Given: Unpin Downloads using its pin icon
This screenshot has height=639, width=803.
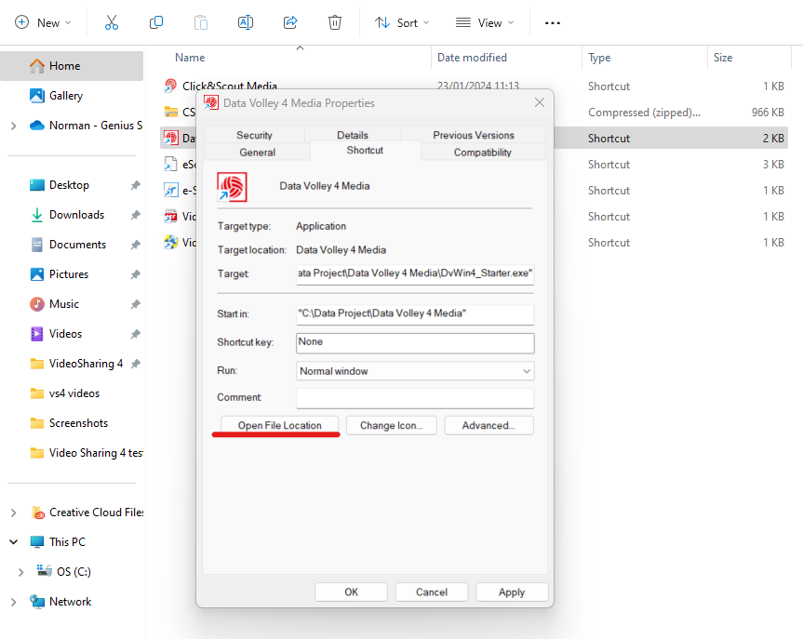Looking at the screenshot, I should click(135, 215).
